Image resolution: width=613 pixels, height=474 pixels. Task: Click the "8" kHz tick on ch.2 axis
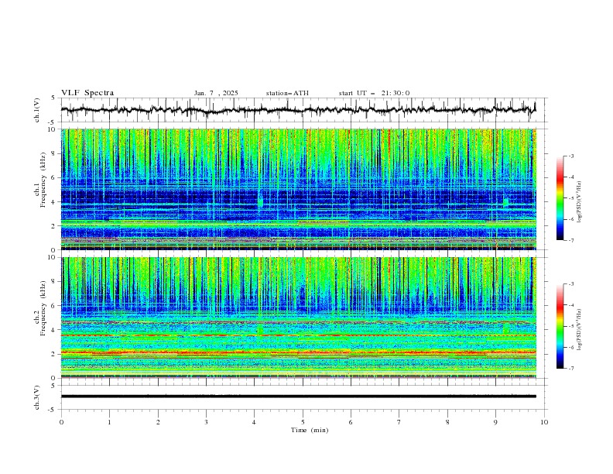pos(53,282)
